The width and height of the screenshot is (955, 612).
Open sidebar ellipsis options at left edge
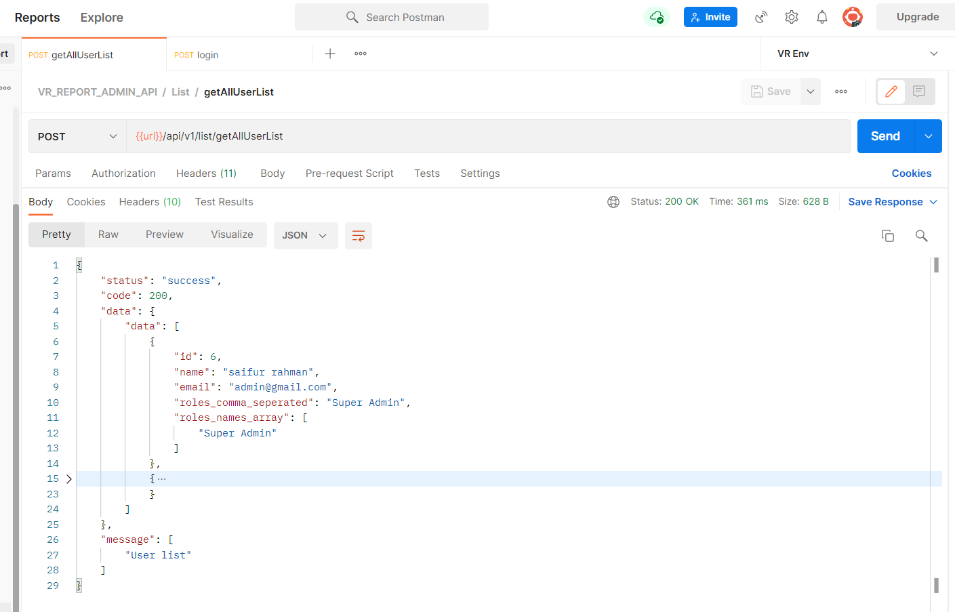click(5, 88)
